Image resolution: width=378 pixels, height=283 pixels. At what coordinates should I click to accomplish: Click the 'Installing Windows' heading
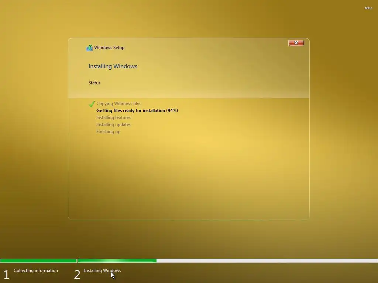113,66
